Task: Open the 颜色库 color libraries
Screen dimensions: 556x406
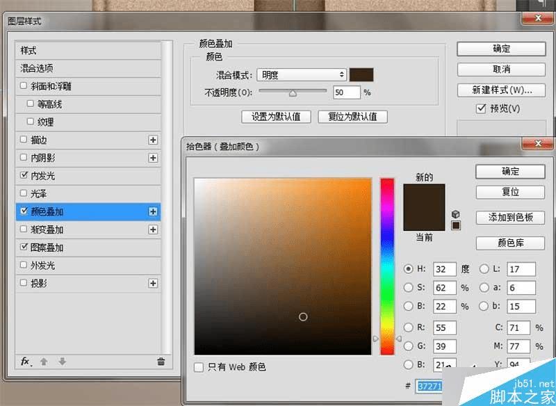Action: click(510, 243)
